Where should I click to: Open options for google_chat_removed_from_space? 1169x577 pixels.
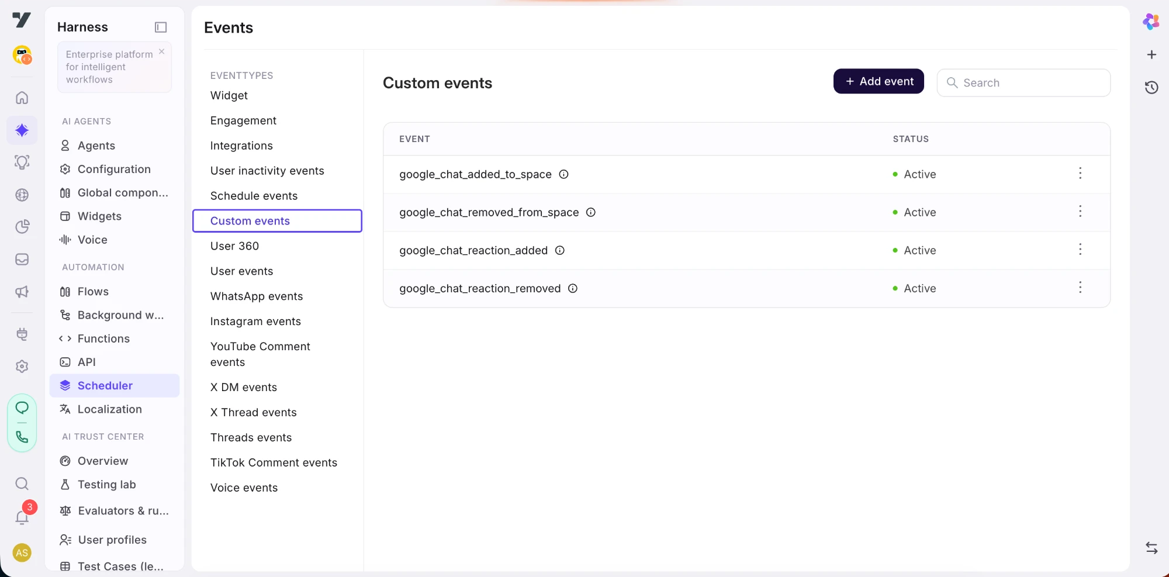pyautogui.click(x=1080, y=211)
